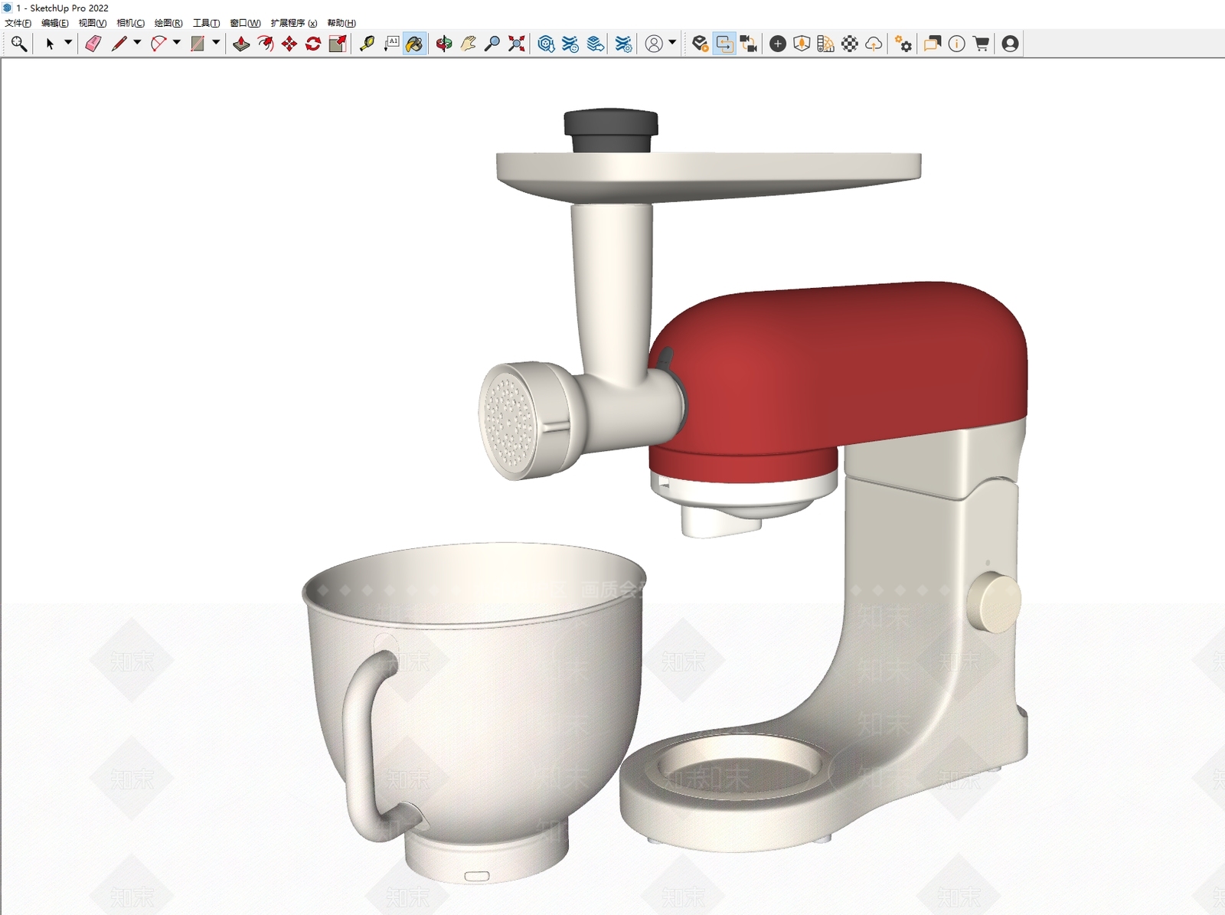Activate the Push/Pull tool
Image resolution: width=1225 pixels, height=915 pixels.
tap(241, 44)
